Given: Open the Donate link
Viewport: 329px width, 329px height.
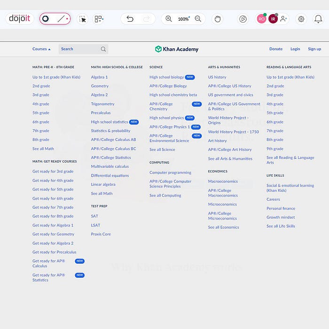Looking at the screenshot, I should [x=276, y=49].
